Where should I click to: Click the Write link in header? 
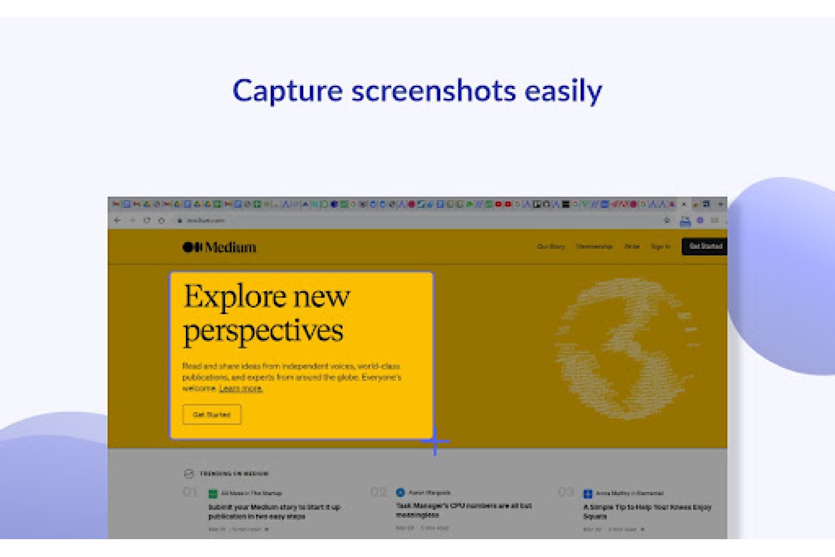point(632,246)
